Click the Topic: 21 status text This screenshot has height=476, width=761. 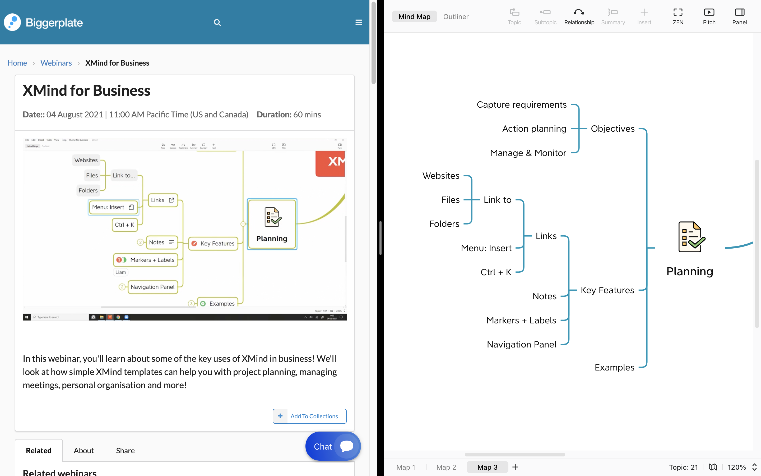click(x=683, y=467)
